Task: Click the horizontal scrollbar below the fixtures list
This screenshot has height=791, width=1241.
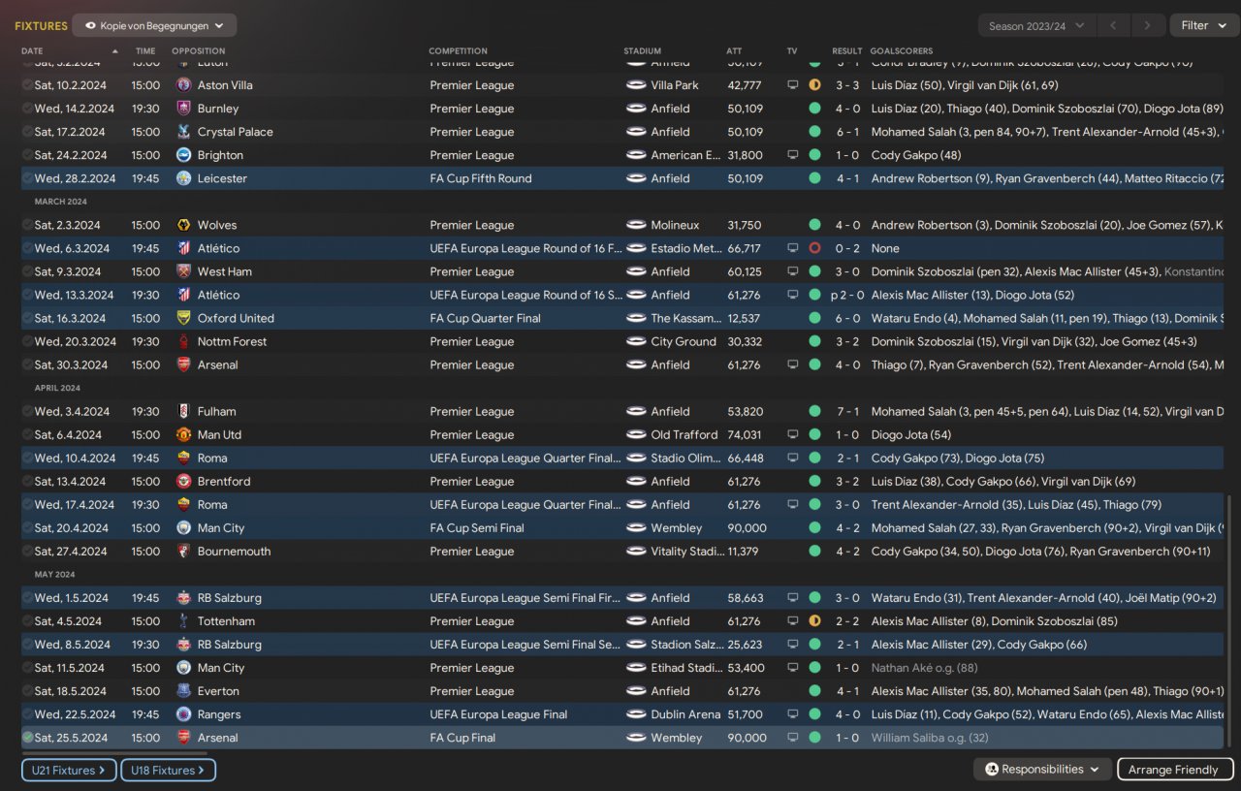Action: (x=114, y=752)
